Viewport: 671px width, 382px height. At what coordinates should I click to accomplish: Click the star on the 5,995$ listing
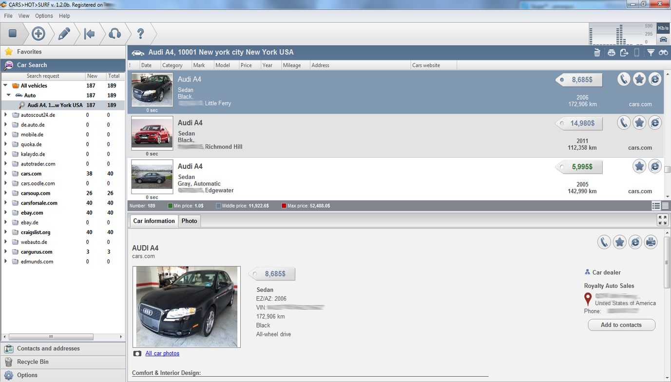point(639,166)
